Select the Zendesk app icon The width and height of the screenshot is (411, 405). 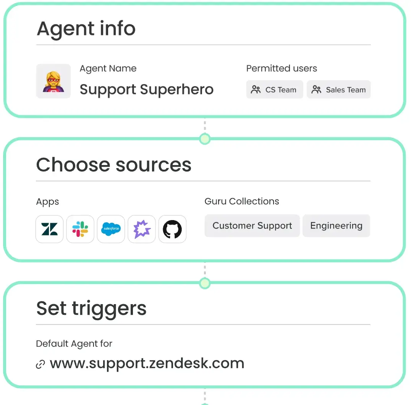pos(49,229)
